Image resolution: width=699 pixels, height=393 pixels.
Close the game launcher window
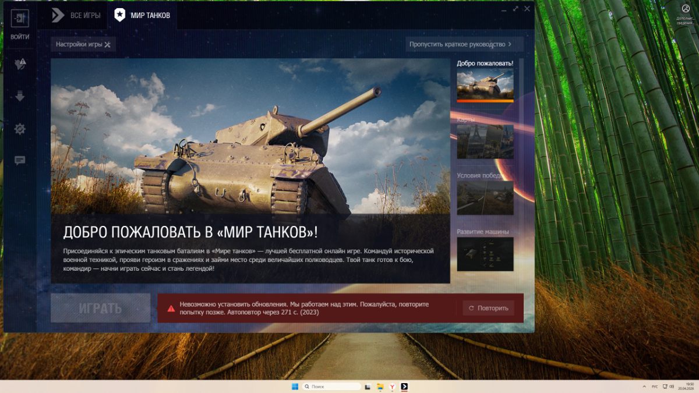click(x=527, y=9)
